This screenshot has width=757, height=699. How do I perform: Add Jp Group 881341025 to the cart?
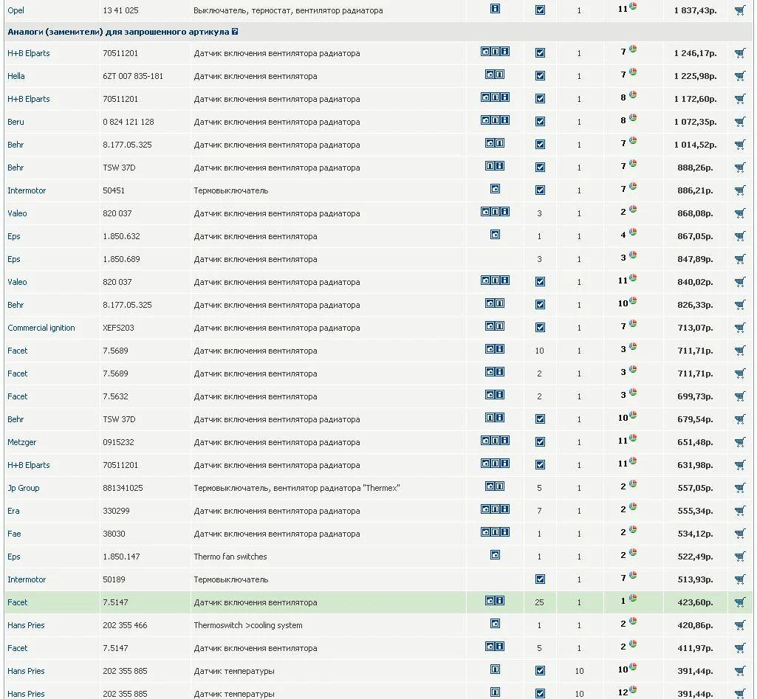click(x=739, y=488)
